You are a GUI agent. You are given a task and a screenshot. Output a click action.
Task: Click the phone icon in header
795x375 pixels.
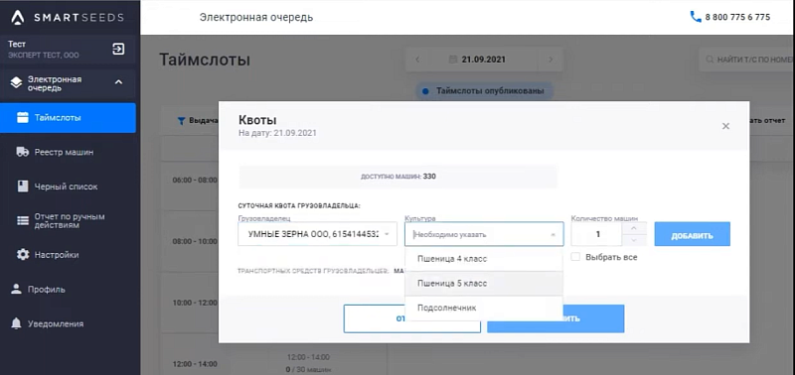point(696,17)
